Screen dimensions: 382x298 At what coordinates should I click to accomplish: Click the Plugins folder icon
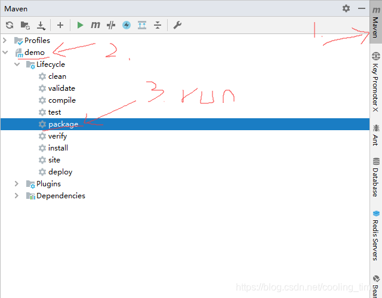click(x=30, y=184)
